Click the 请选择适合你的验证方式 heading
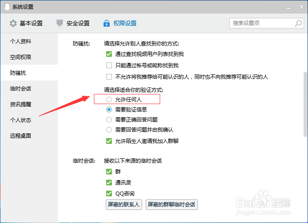The height and width of the screenshot is (223, 308). [133, 90]
